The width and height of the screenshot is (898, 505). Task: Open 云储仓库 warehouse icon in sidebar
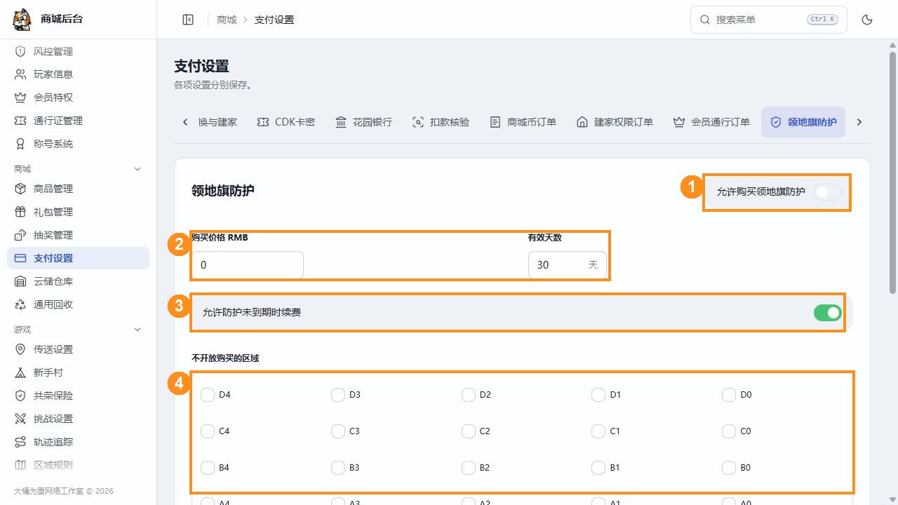point(20,281)
